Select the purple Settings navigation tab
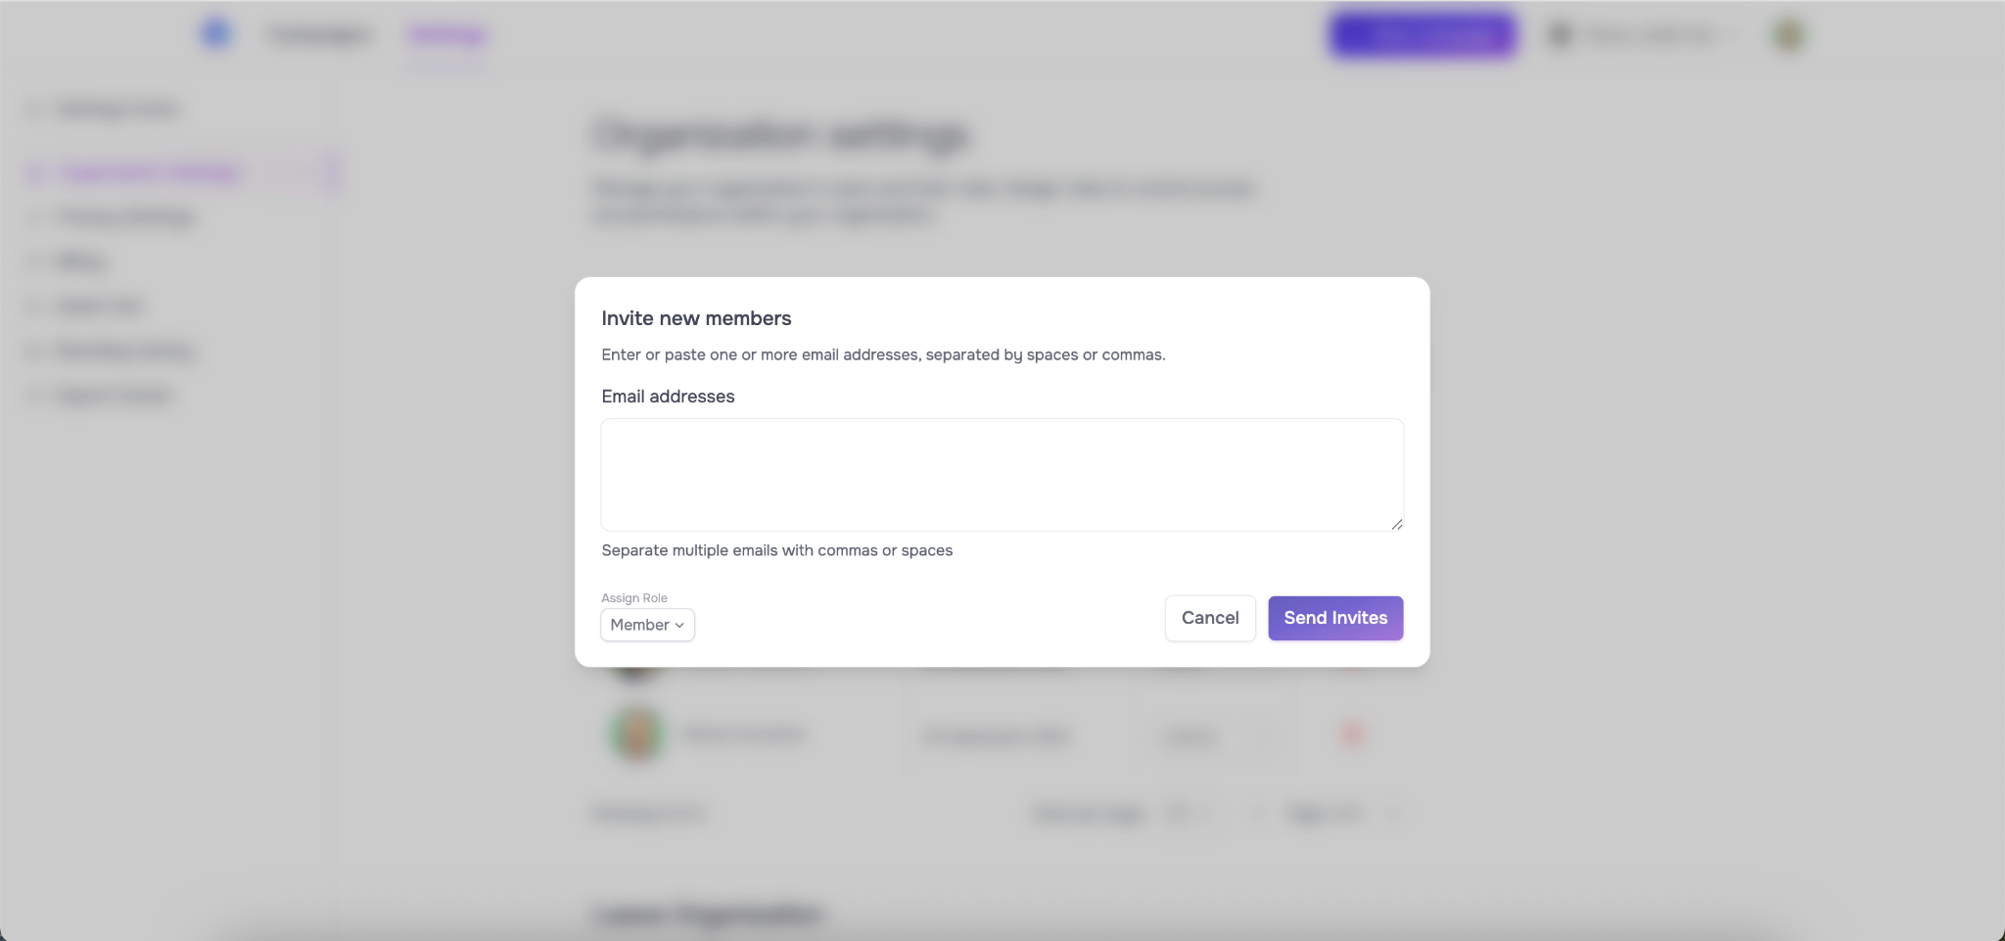The image size is (2005, 941). pyautogui.click(x=447, y=35)
